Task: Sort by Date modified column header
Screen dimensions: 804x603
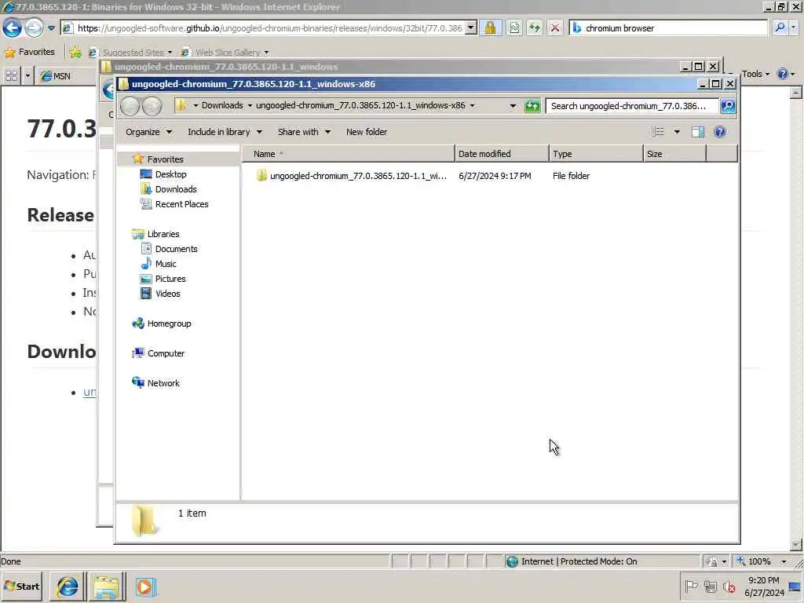Action: point(502,154)
